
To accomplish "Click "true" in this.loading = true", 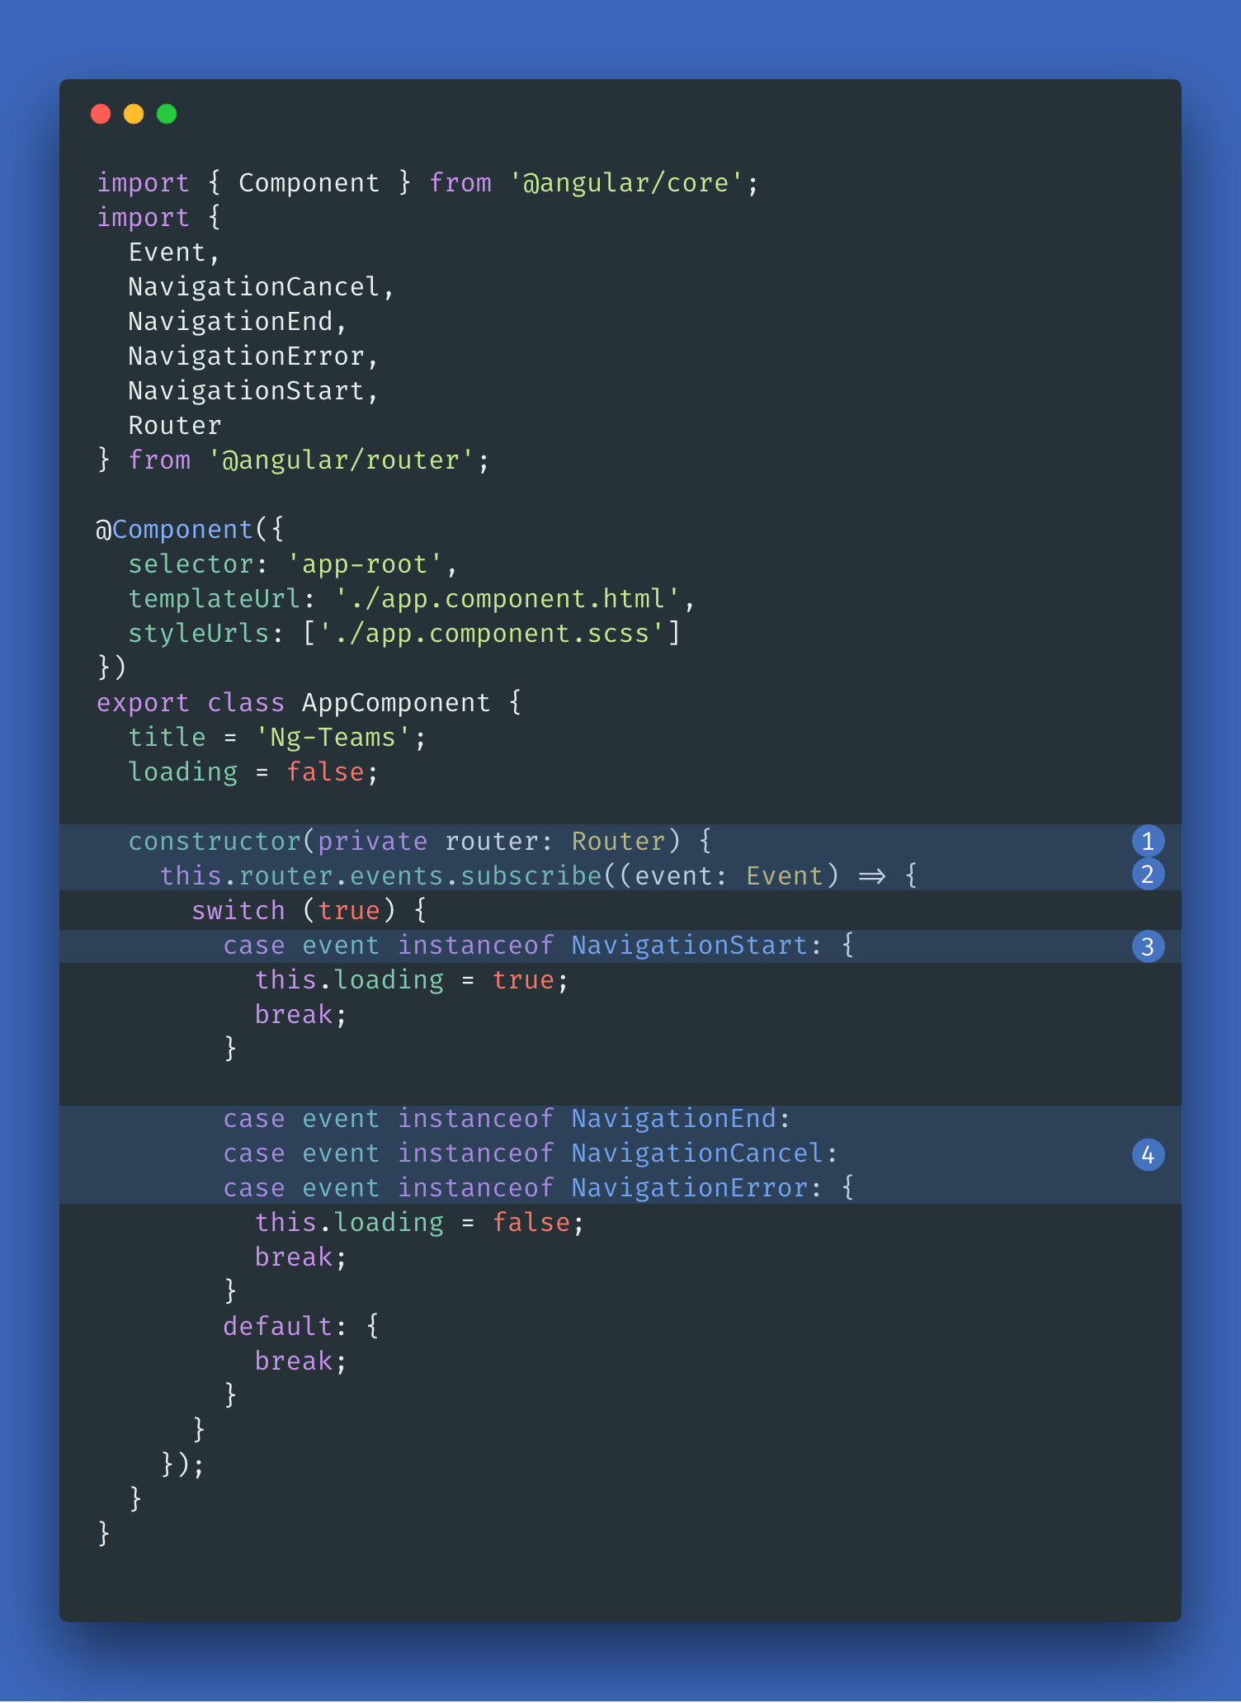I will tap(523, 979).
